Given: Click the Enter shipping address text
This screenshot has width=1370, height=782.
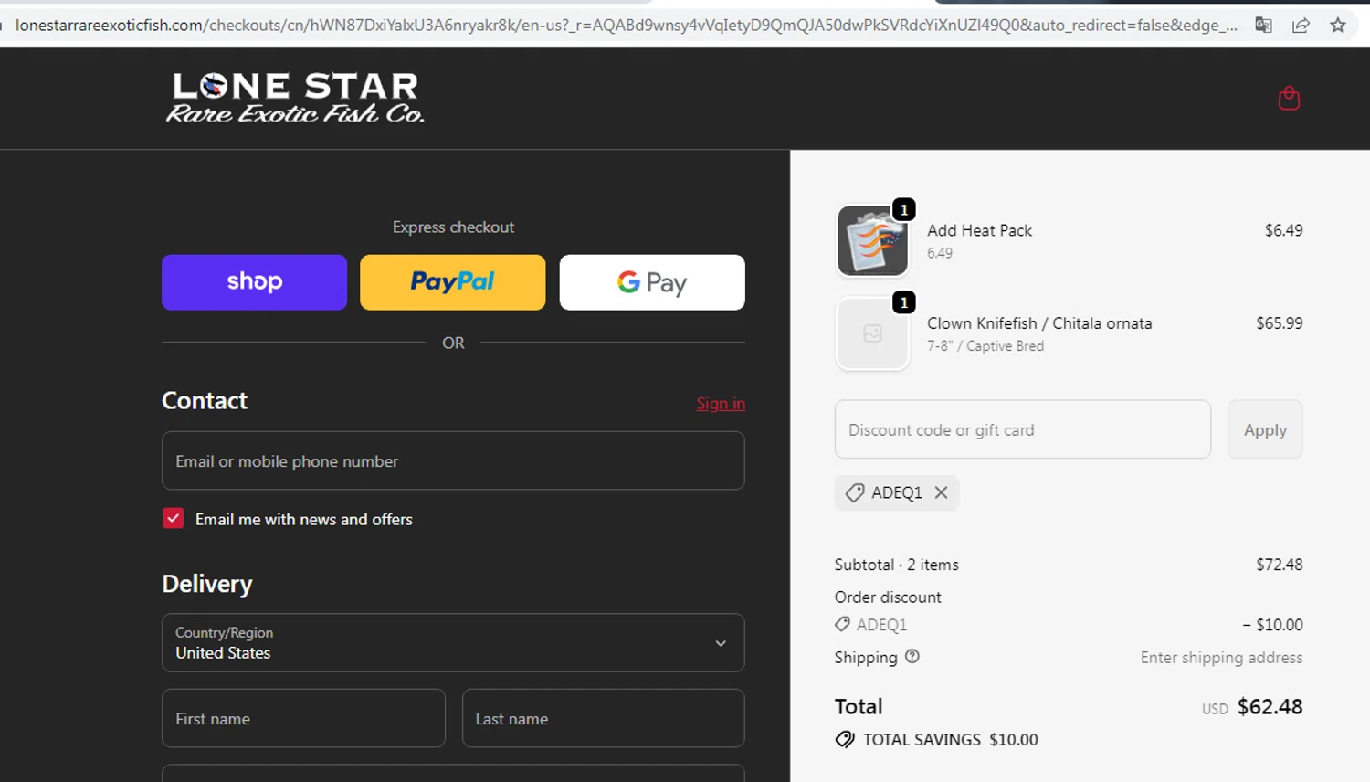Looking at the screenshot, I should pyautogui.click(x=1221, y=657).
